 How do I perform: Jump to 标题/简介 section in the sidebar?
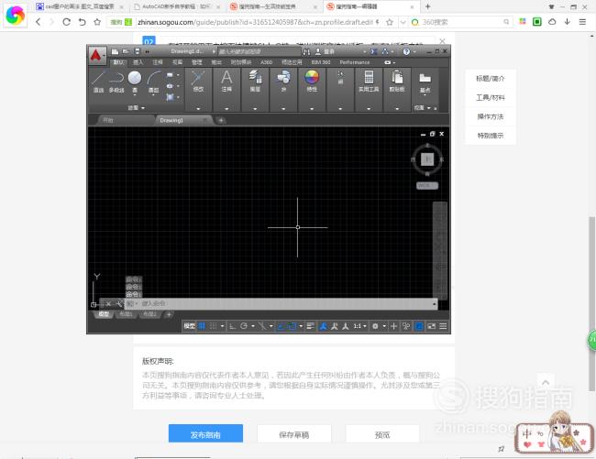point(491,79)
